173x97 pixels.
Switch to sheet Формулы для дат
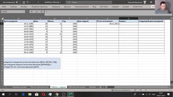(x=19, y=87)
